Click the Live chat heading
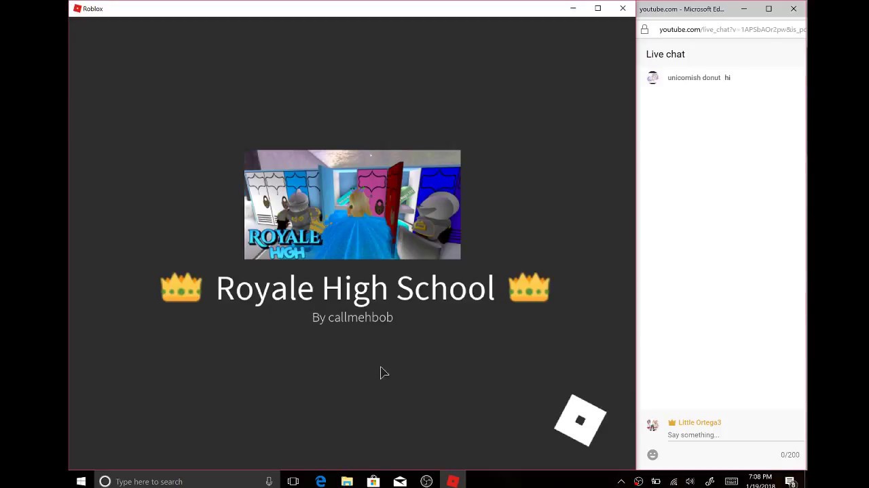This screenshot has width=869, height=488. 665,54
